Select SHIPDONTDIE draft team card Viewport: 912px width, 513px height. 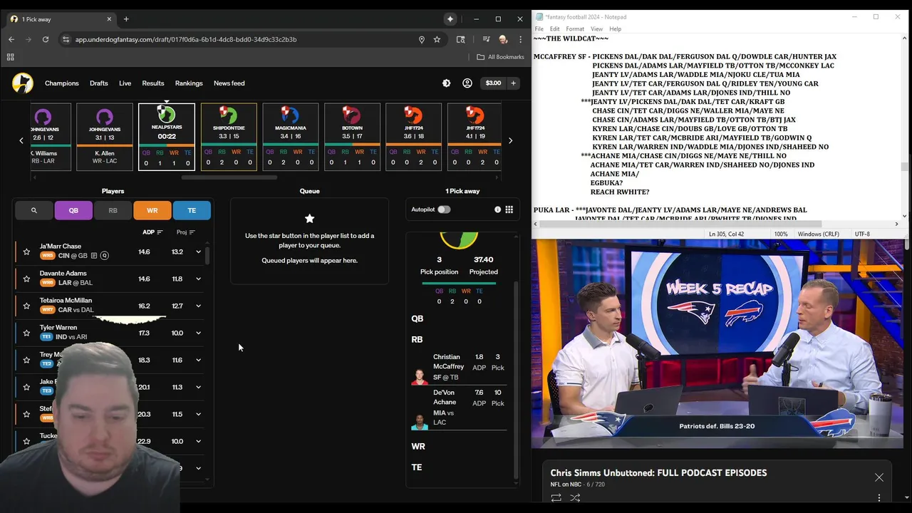coord(229,137)
